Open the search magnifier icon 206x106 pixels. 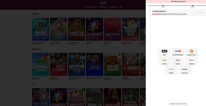coord(5,3)
